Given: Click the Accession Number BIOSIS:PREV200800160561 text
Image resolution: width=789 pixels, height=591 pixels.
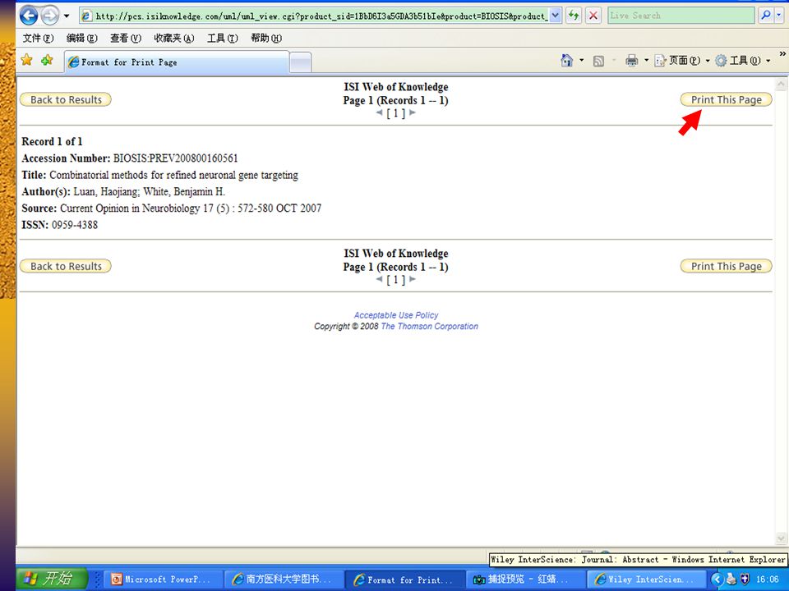Looking at the screenshot, I should 129,158.
